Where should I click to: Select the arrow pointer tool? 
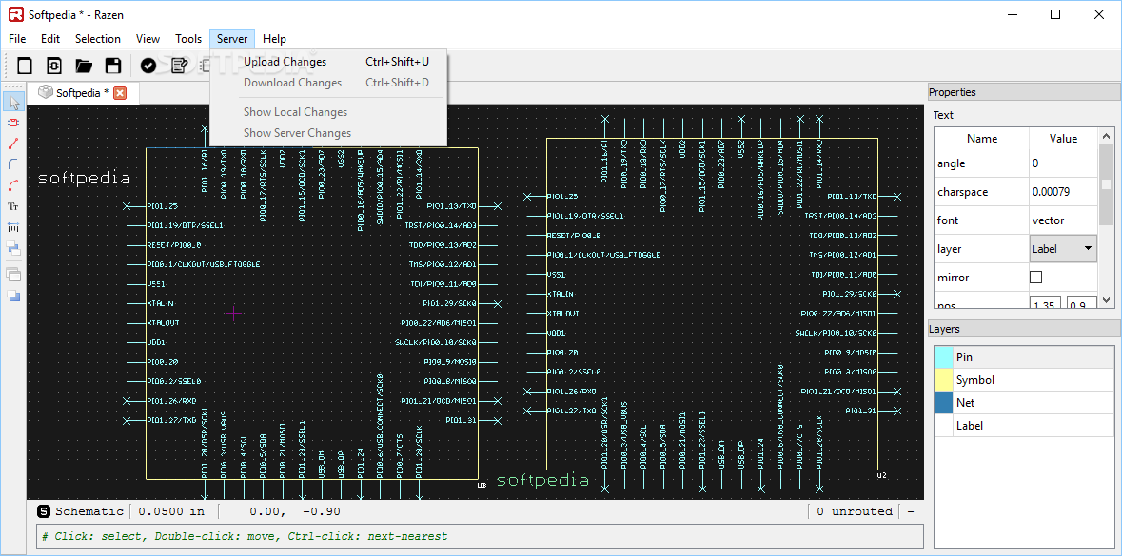[13, 102]
